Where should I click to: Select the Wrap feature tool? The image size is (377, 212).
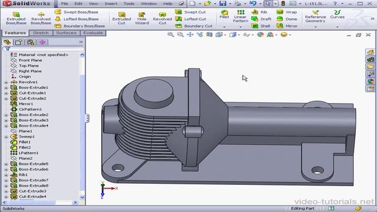(x=287, y=12)
